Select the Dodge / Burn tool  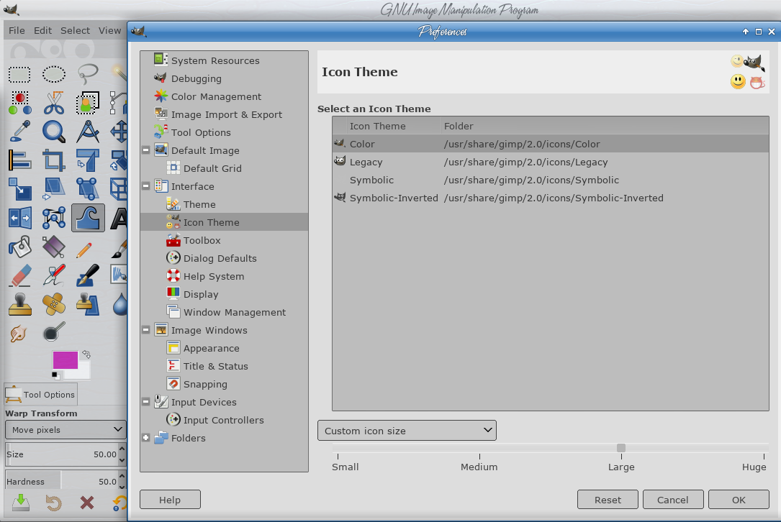(x=54, y=332)
